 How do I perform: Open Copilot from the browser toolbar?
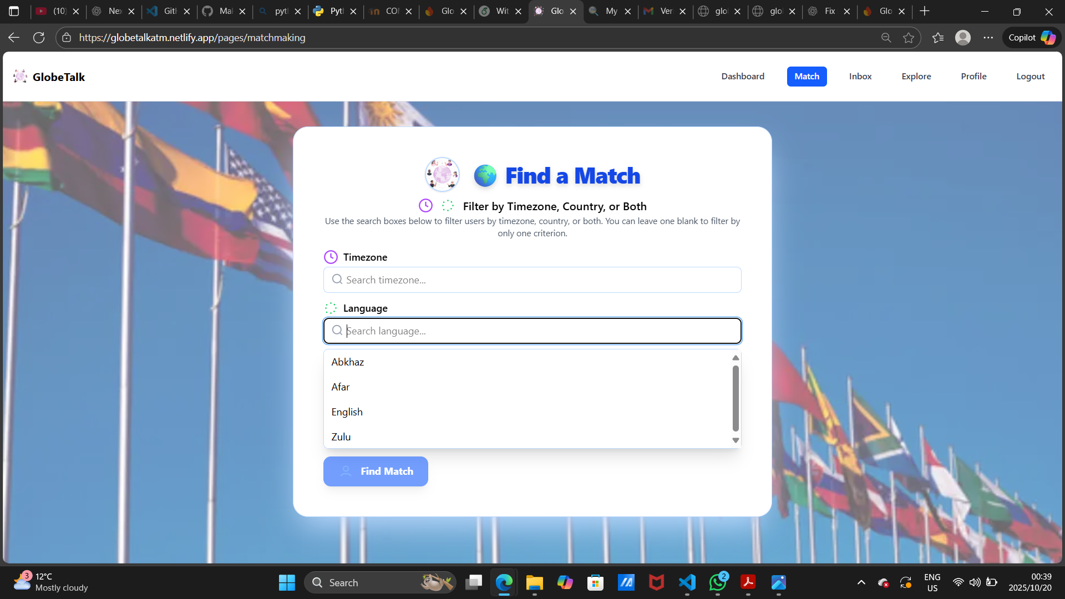[x=1031, y=37]
